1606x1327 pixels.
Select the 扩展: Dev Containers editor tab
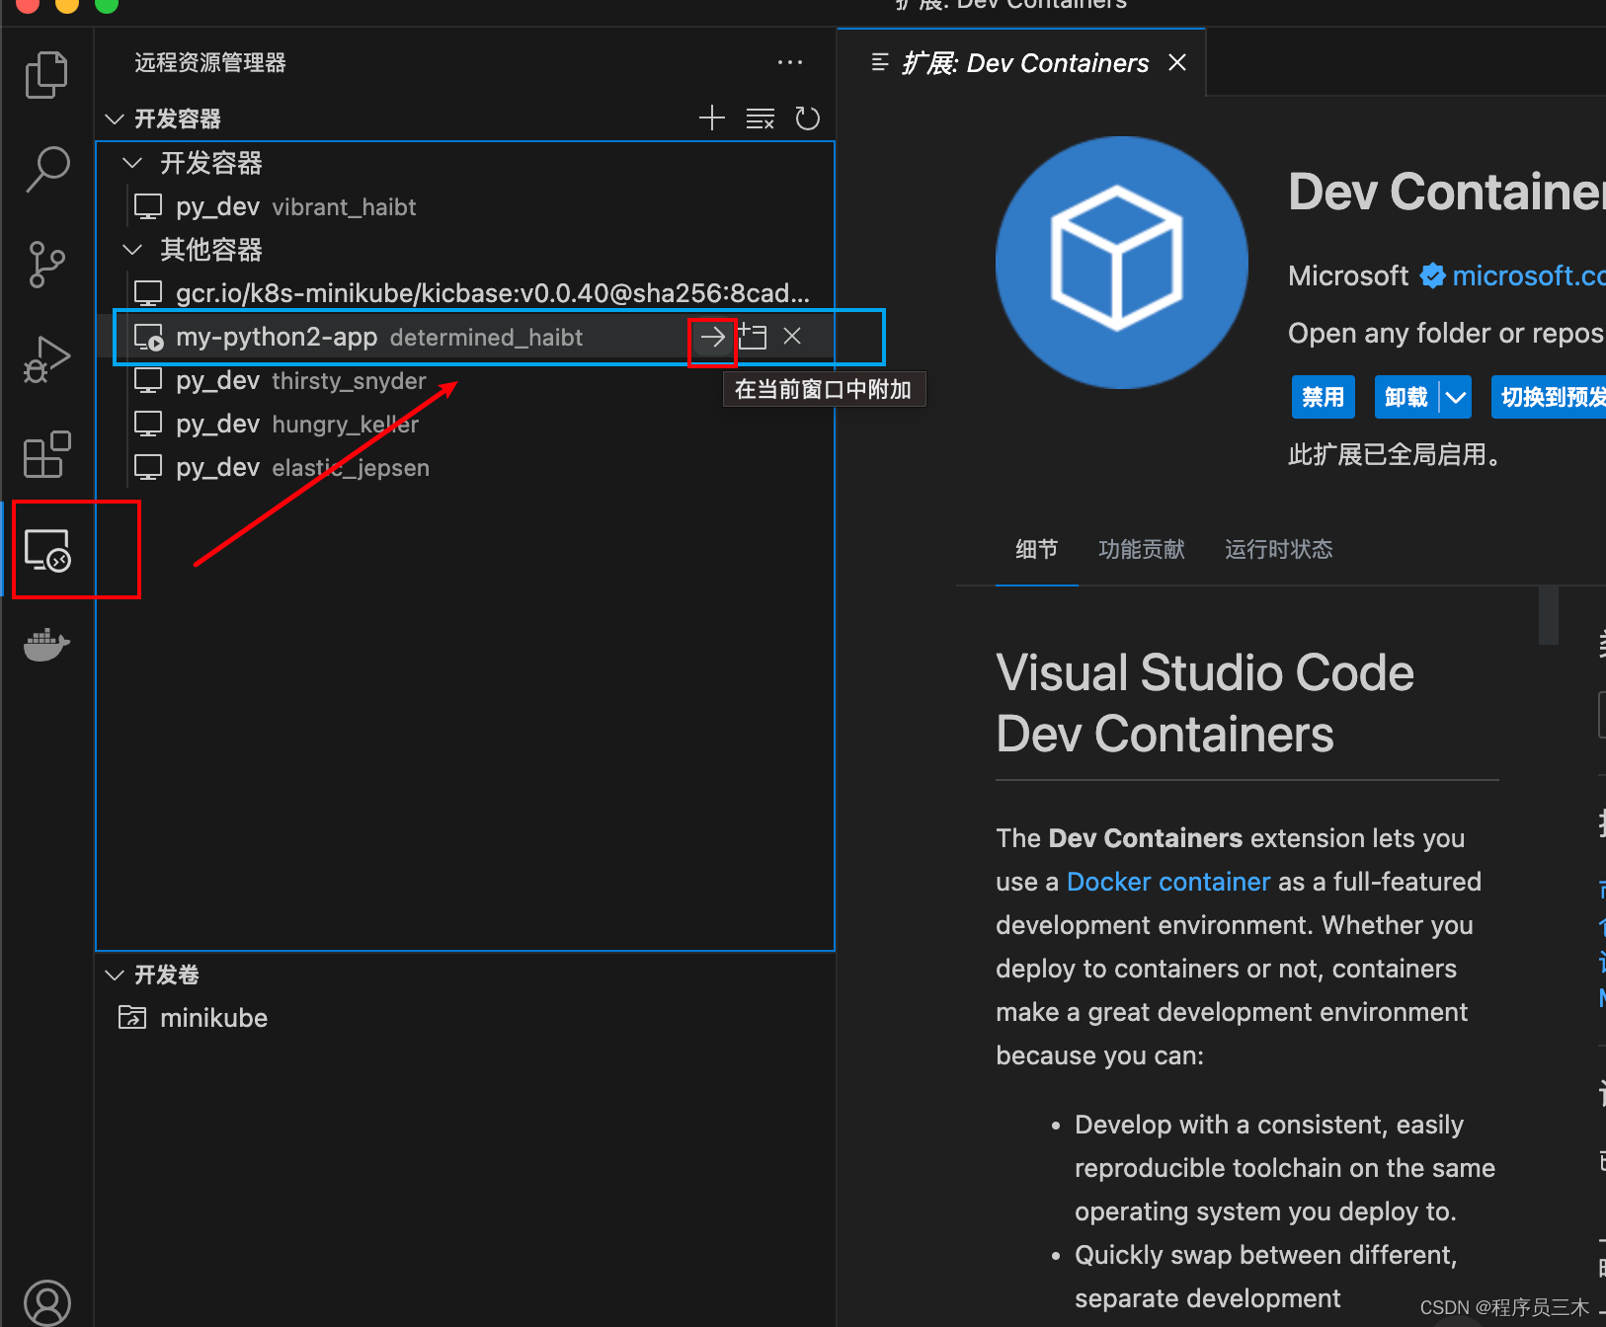click(1021, 62)
